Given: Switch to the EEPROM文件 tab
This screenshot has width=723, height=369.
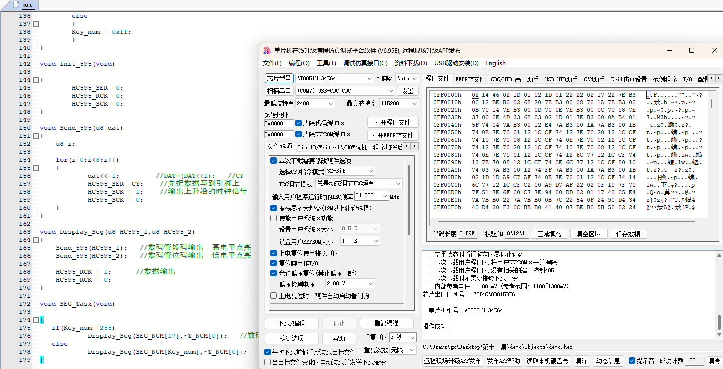Looking at the screenshot, I should pyautogui.click(x=470, y=79).
